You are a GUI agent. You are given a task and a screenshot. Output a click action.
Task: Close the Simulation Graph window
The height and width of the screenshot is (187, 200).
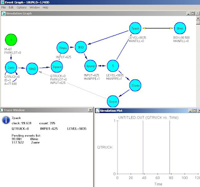coord(197,13)
